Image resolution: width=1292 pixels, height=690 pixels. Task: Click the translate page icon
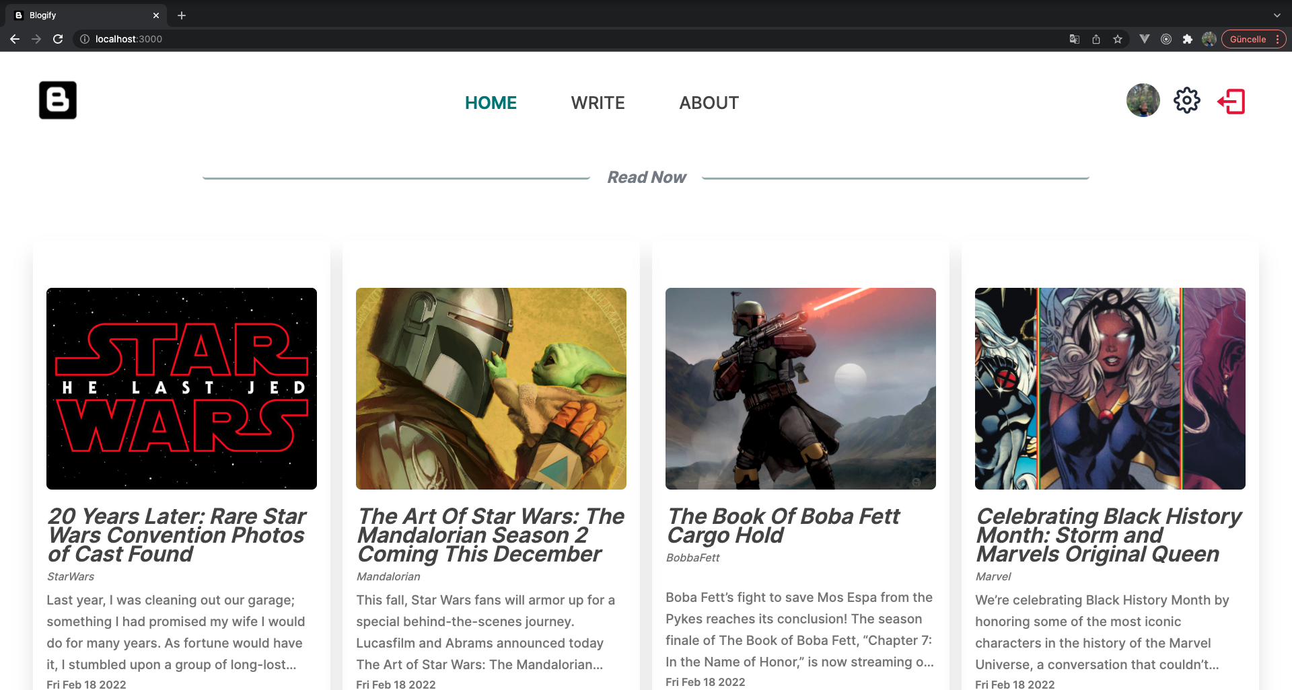click(x=1075, y=39)
